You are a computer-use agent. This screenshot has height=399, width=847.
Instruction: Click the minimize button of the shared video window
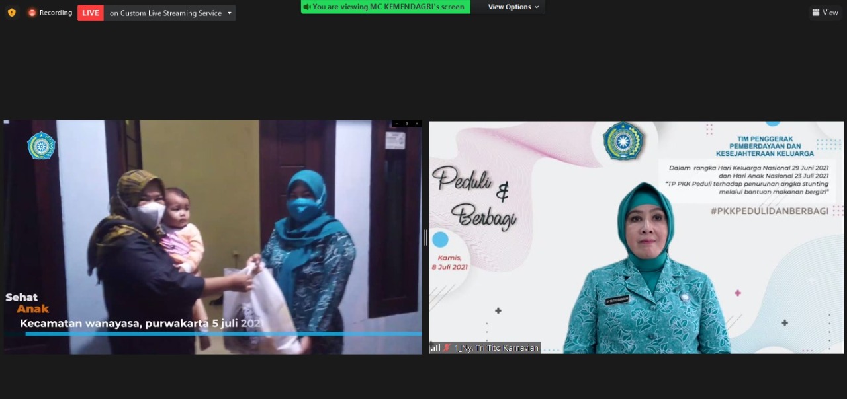397,124
